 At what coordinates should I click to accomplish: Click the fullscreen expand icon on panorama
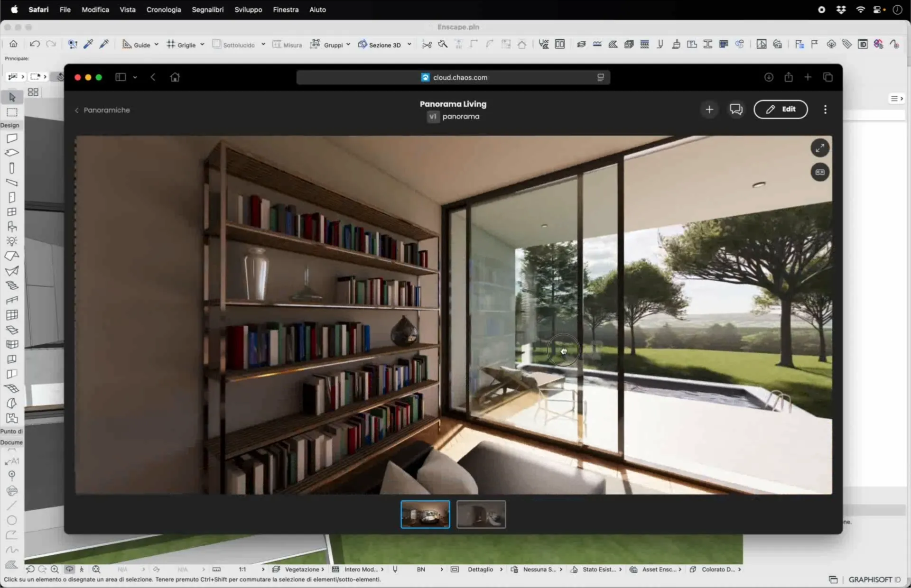coord(819,148)
